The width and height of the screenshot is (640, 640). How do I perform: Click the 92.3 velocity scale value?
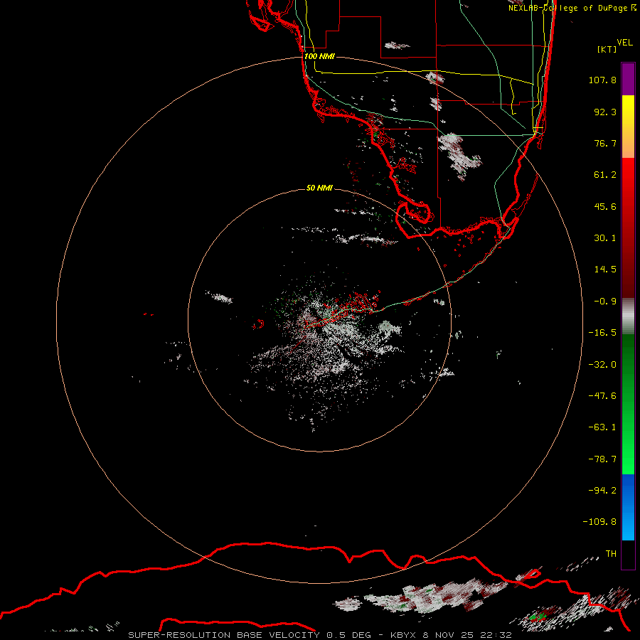pos(605,112)
